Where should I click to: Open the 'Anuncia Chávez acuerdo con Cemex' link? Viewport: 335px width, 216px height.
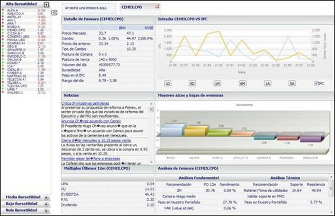click(91, 121)
